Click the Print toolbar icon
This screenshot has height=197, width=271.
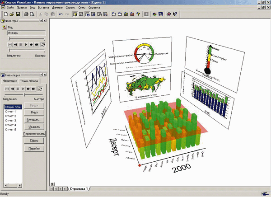[26, 14]
